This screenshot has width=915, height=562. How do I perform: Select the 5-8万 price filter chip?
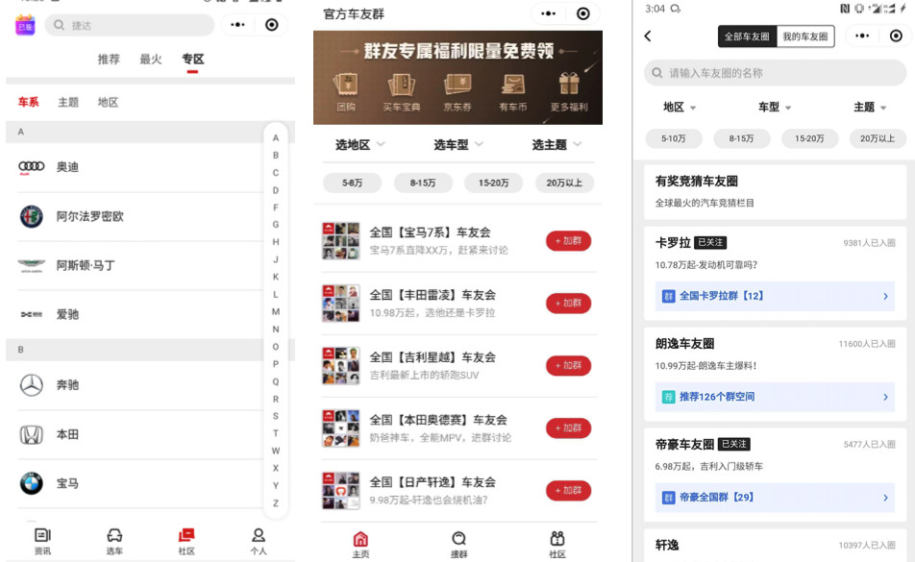point(352,183)
